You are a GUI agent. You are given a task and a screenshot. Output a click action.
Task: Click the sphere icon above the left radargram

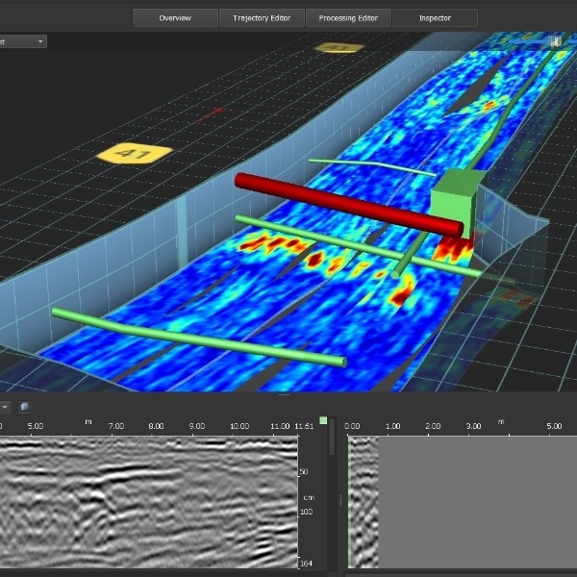point(25,407)
